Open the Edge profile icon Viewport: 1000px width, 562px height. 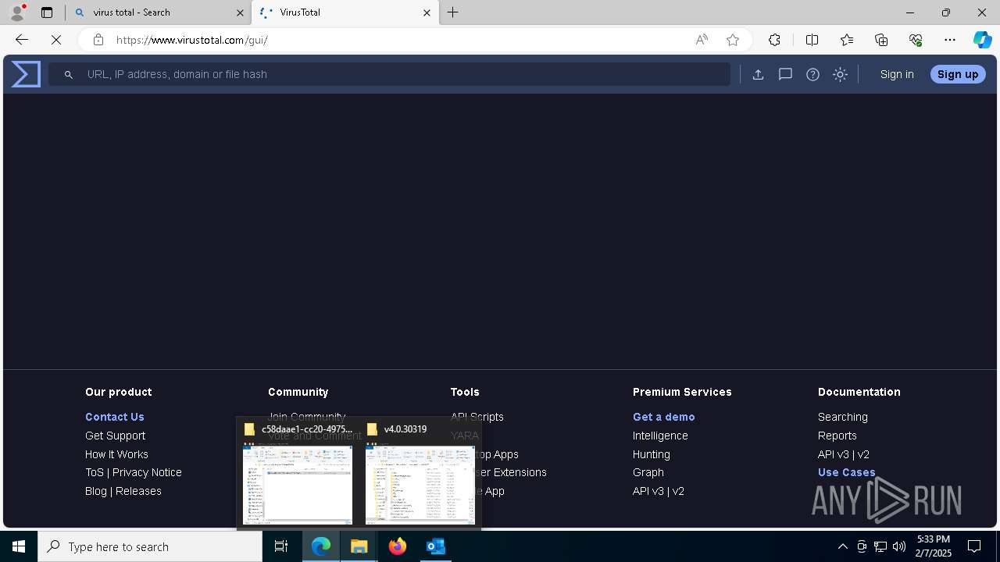pyautogui.click(x=17, y=12)
